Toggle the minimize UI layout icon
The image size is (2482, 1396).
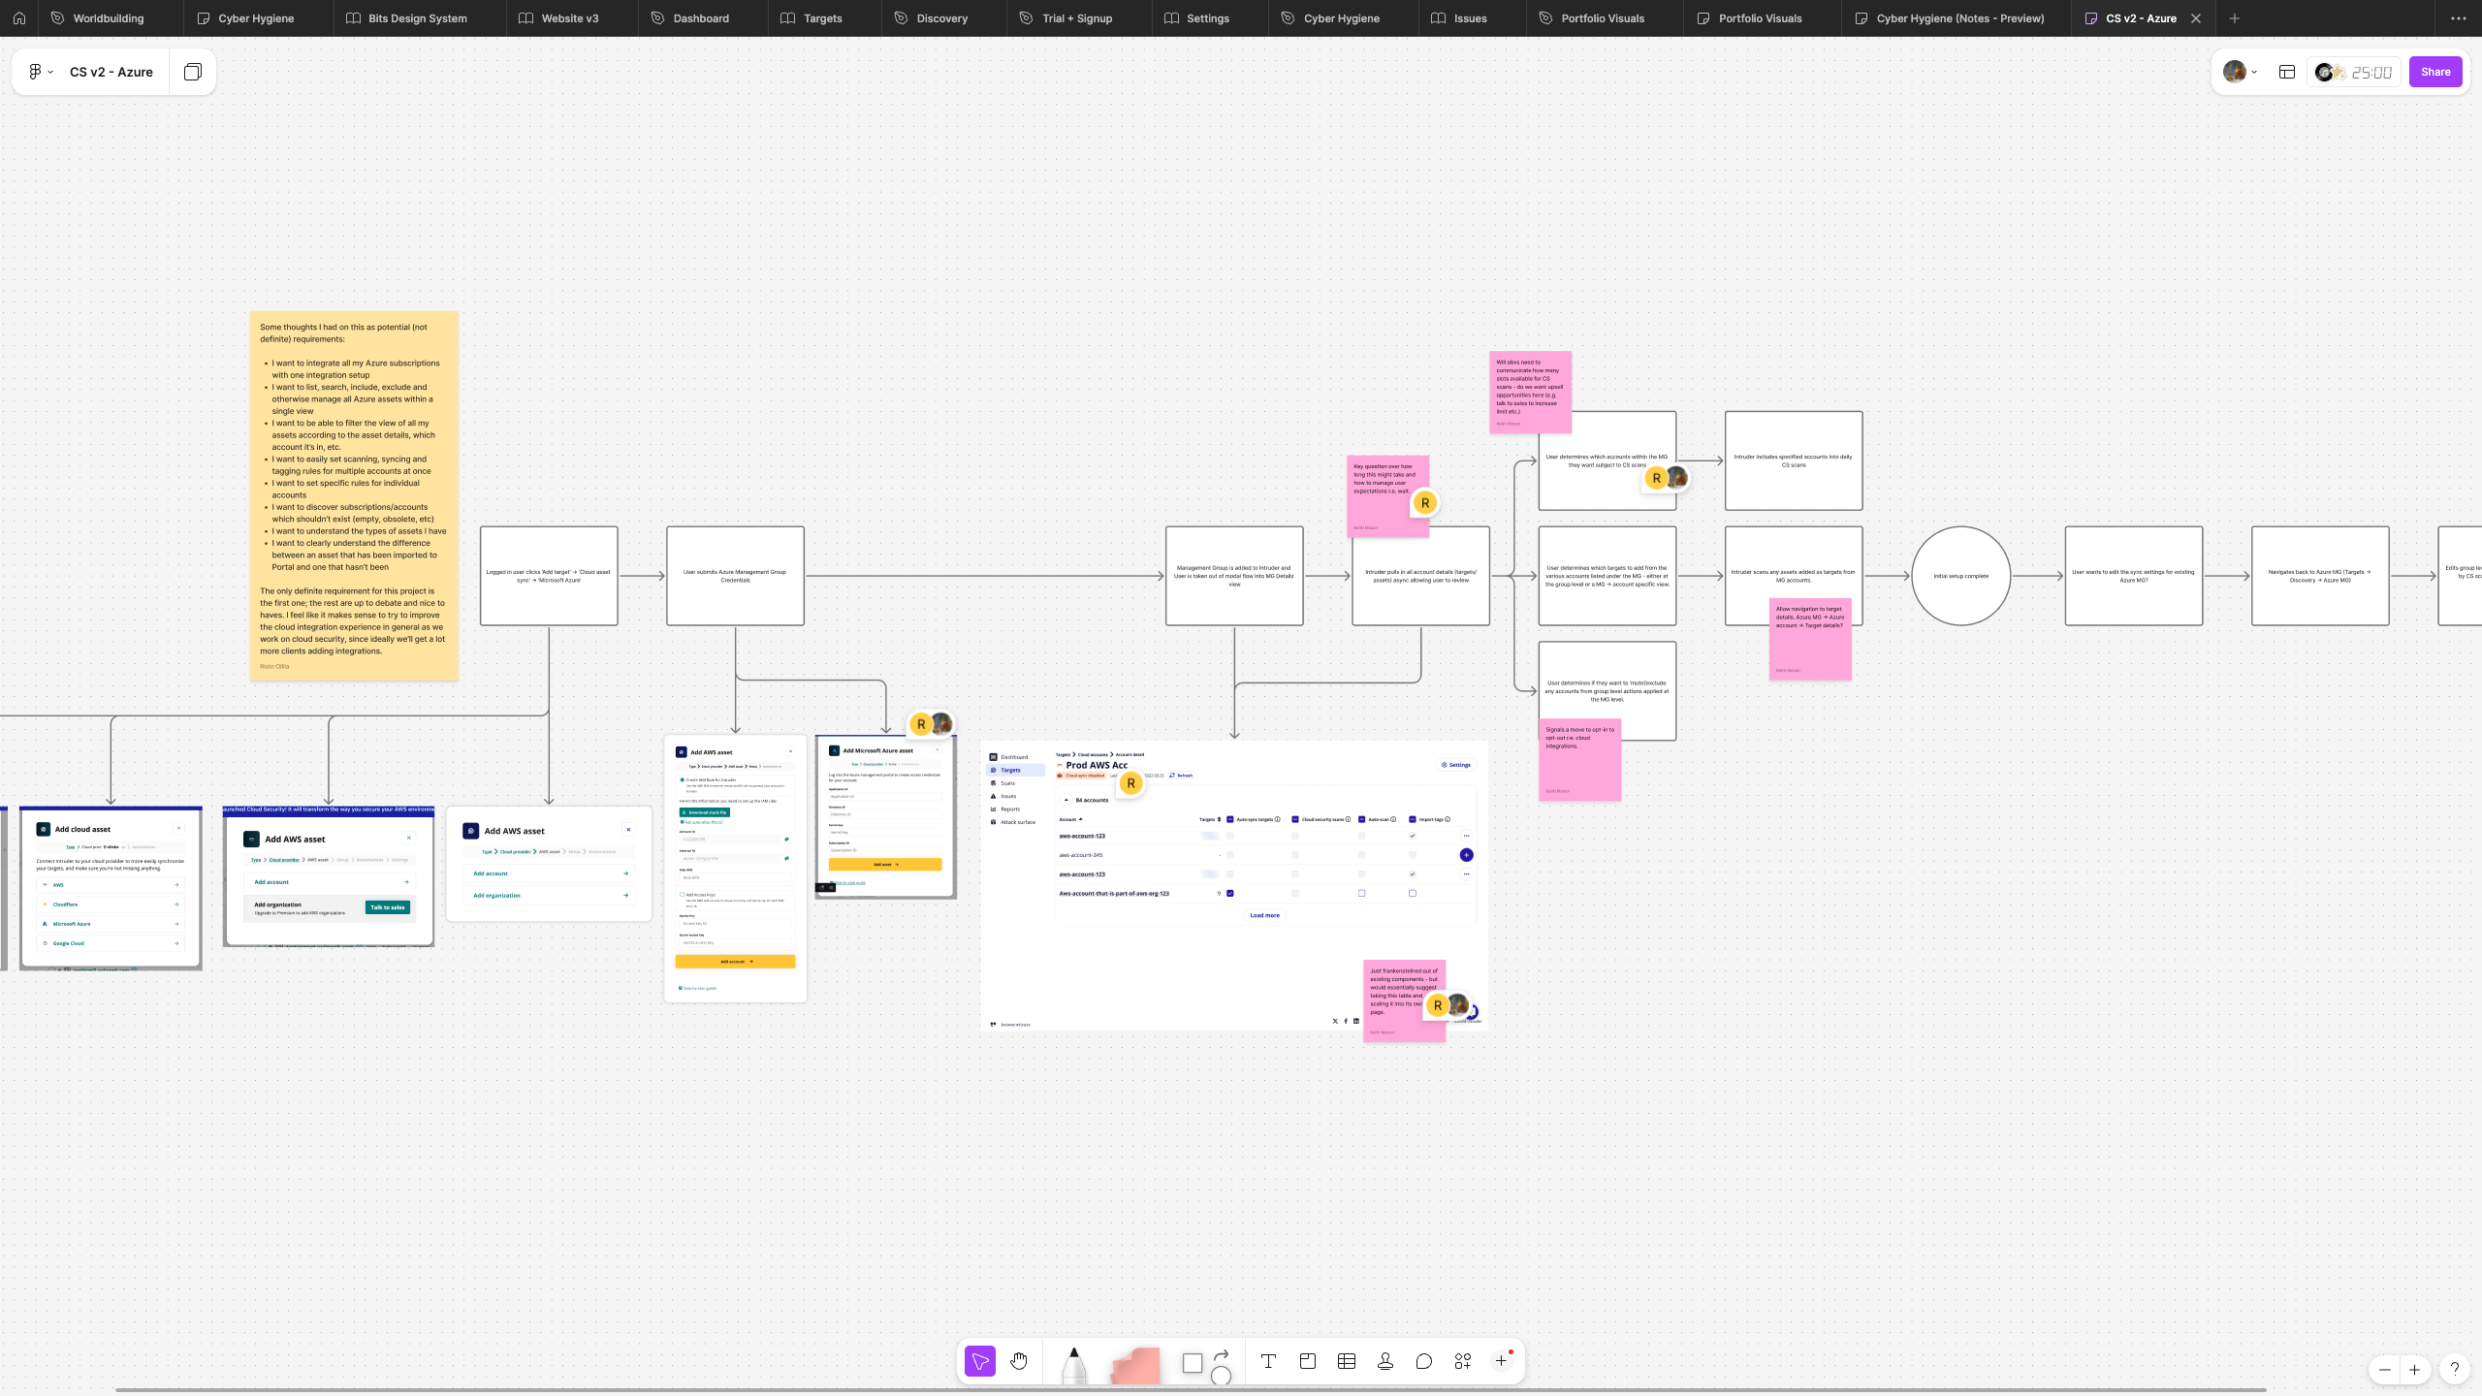[x=2287, y=72]
